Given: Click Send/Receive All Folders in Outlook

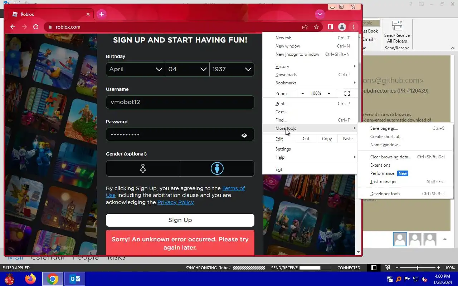Looking at the screenshot, I should tap(397, 32).
